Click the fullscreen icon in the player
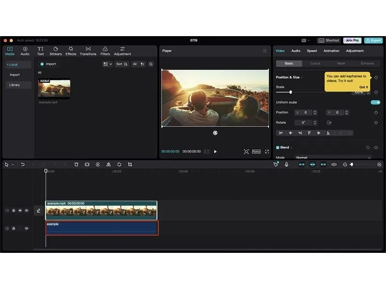Screen dimensions: 386x289 (x=267, y=151)
